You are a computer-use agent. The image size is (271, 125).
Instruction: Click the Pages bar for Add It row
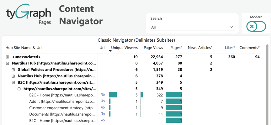pyautogui.click(x=174, y=101)
